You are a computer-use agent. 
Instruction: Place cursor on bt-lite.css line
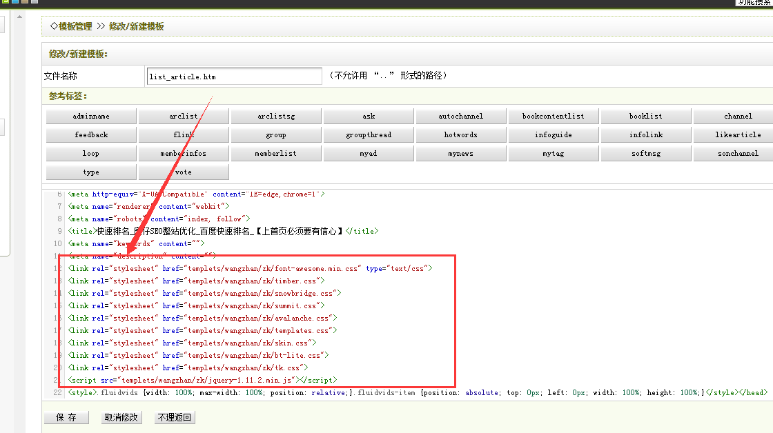click(x=199, y=355)
